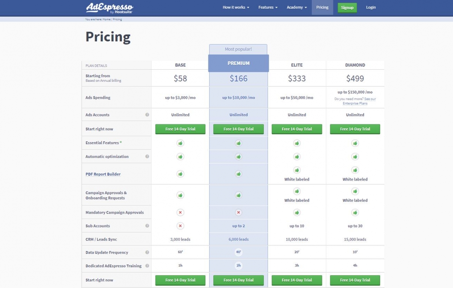The height and width of the screenshot is (288, 453).
Task: Click Dedicated AdEspresso Training help icon
Action: click(147, 266)
